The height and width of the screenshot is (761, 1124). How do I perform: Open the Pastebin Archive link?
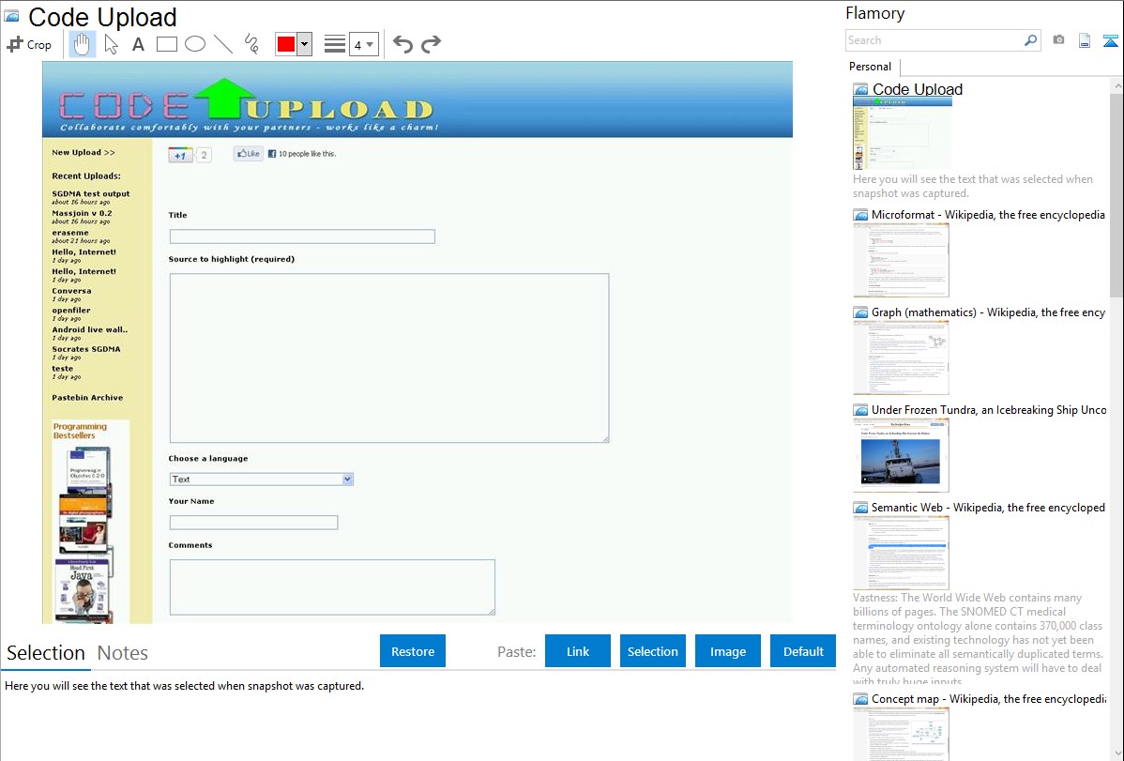pyautogui.click(x=87, y=397)
